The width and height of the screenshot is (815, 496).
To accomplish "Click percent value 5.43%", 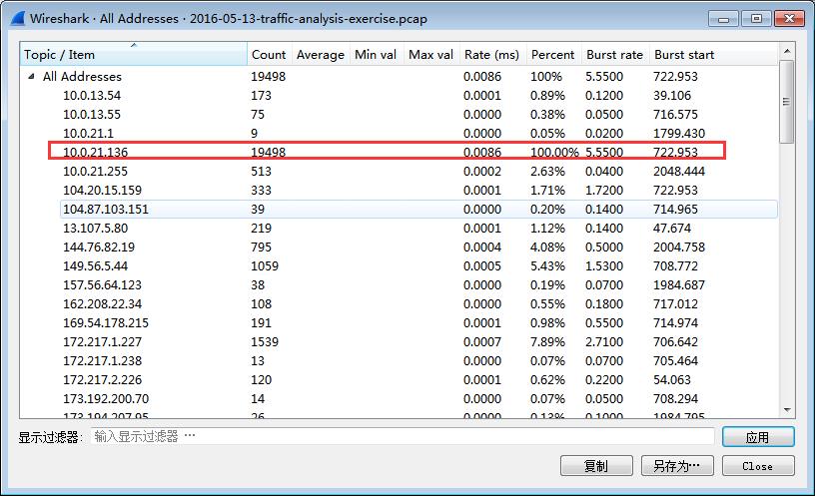I will pos(547,265).
